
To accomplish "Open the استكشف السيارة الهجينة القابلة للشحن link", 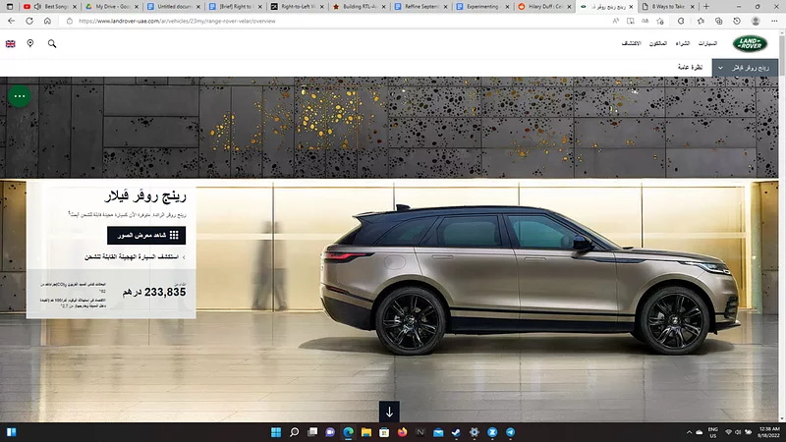I will click(x=135, y=257).
